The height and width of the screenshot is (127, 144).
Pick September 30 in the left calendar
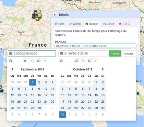pos(39,108)
